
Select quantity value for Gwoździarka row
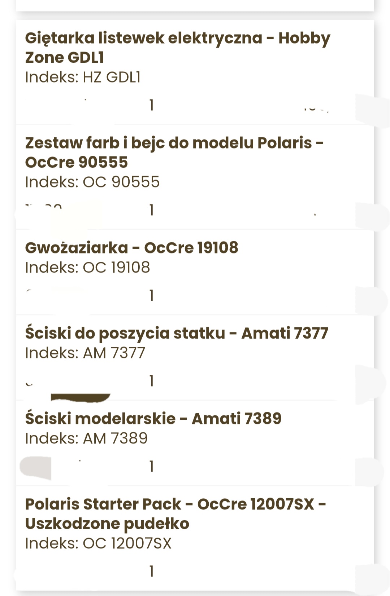[152, 296]
